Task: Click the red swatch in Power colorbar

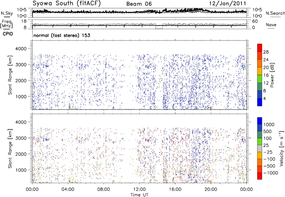Action: point(260,48)
